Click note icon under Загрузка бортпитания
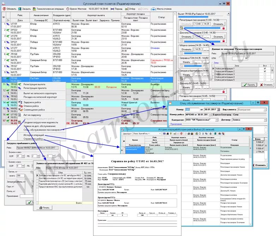This screenshot has width=276, height=236. click(x=181, y=79)
